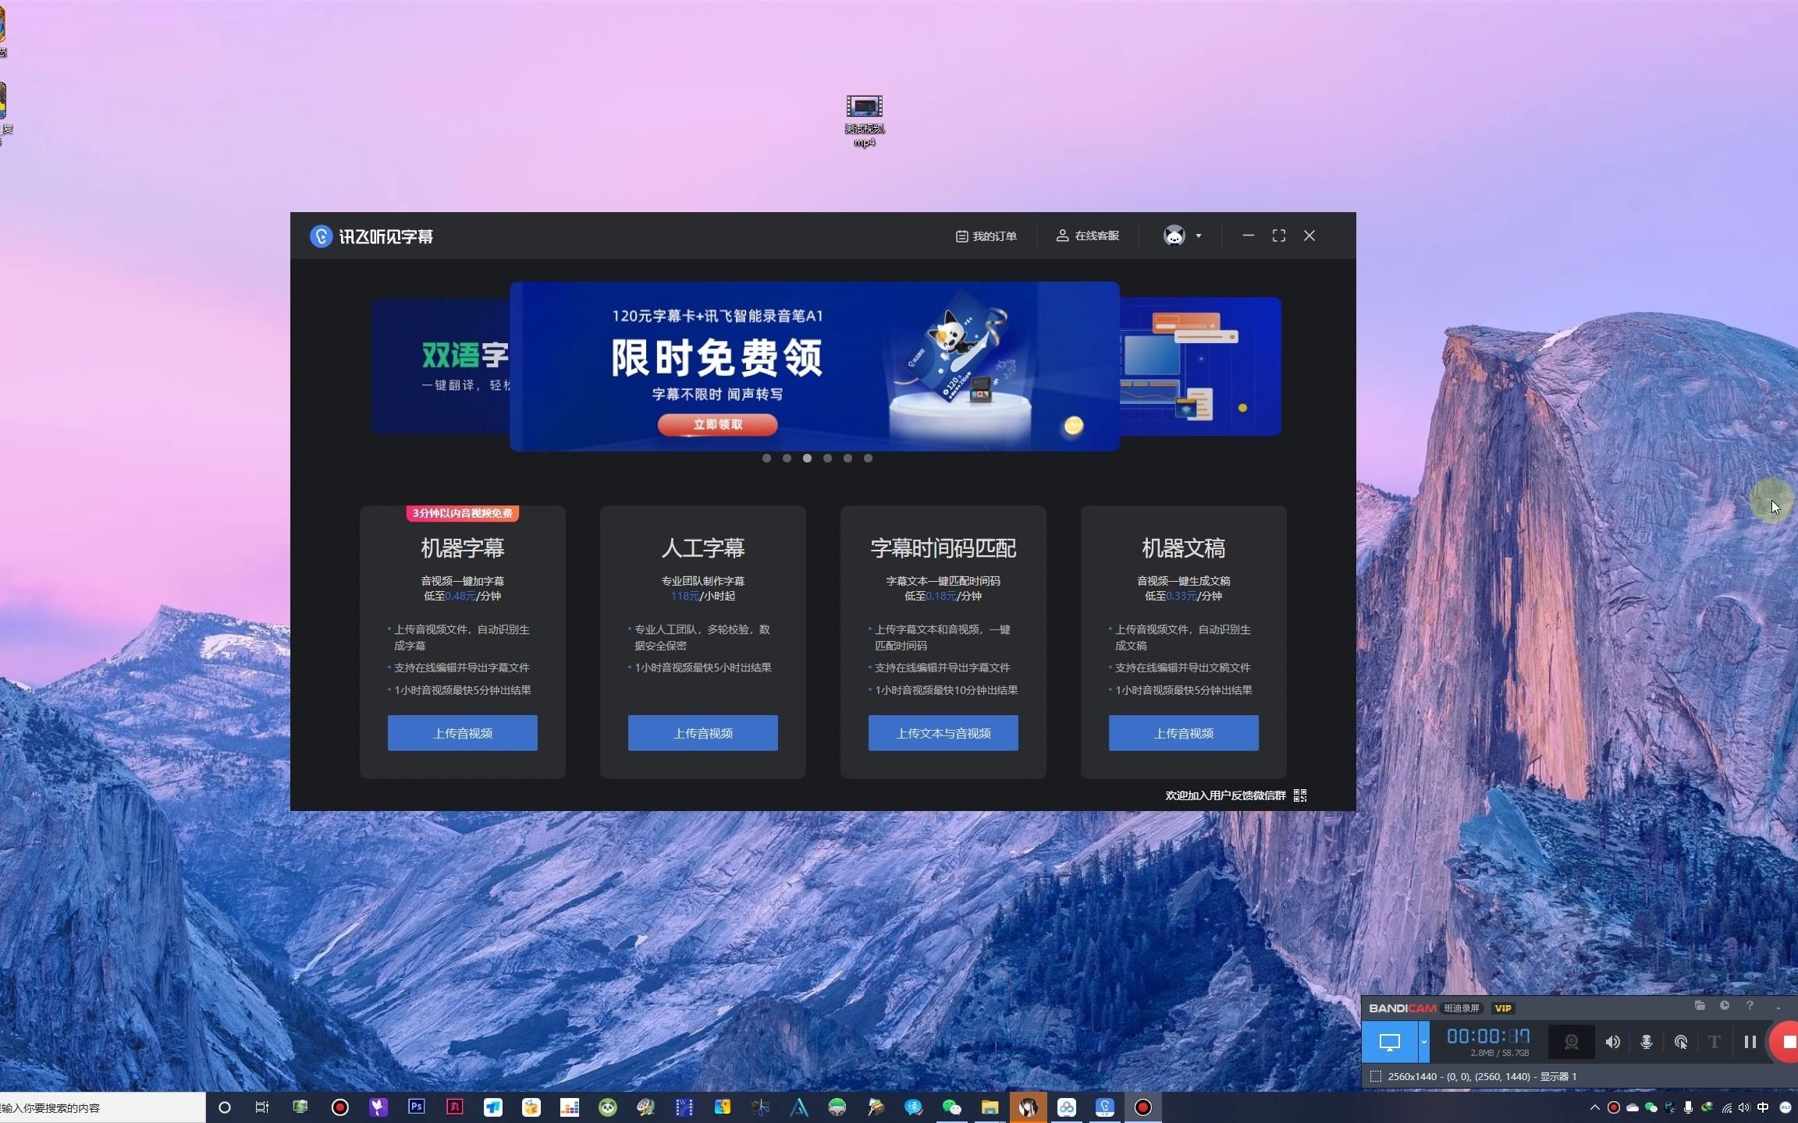The width and height of the screenshot is (1798, 1123).
Task: Click the feedback WeChat group QR icon
Action: [x=1300, y=795]
